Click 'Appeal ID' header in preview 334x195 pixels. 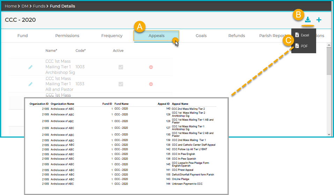tap(164, 104)
